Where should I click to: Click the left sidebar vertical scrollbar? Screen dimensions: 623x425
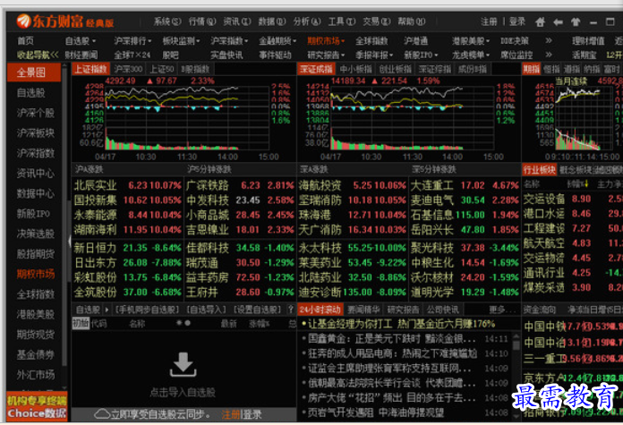point(64,226)
